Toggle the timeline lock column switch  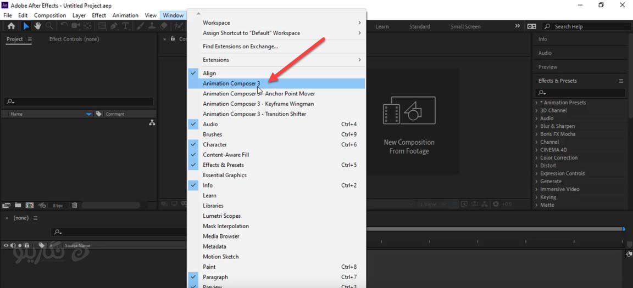point(26,245)
